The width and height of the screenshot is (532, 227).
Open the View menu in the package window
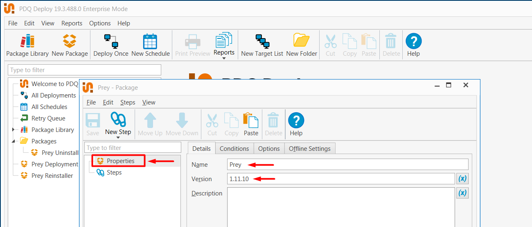pos(149,102)
